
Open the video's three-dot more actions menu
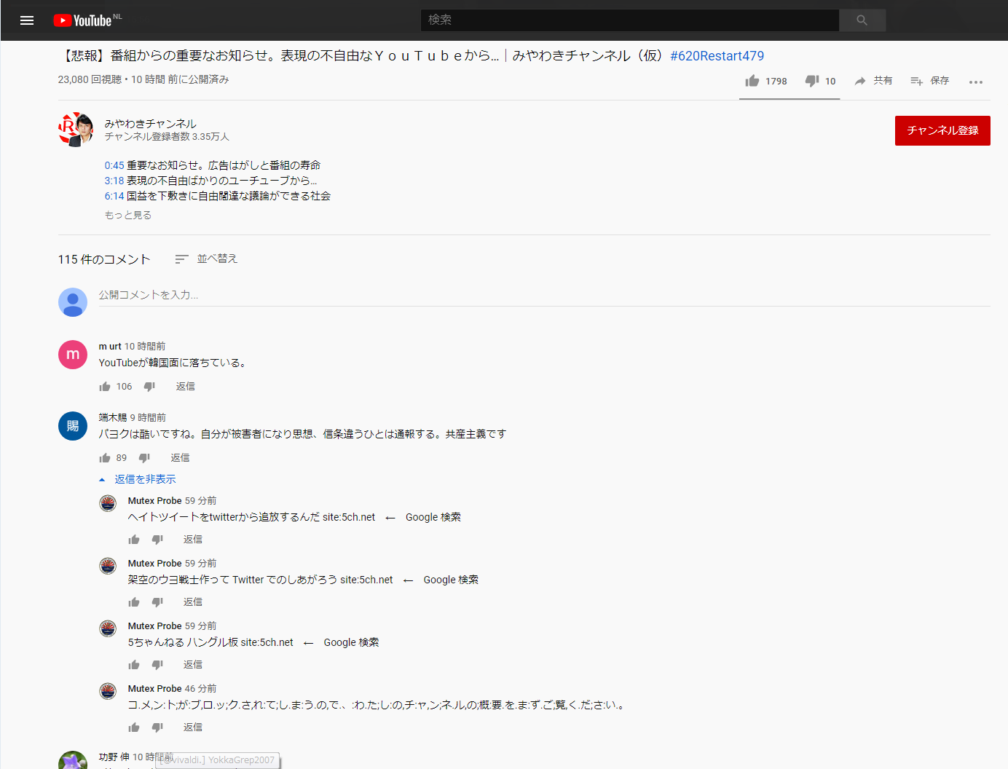[x=976, y=82]
